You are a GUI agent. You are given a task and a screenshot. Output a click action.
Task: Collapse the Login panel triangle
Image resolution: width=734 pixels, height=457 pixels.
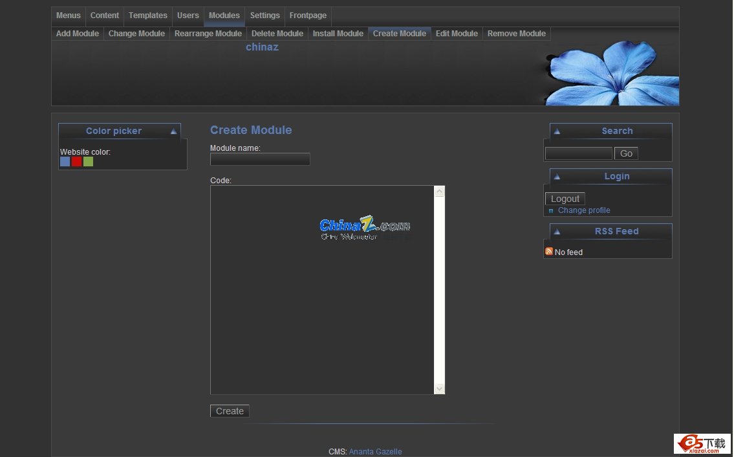point(557,177)
